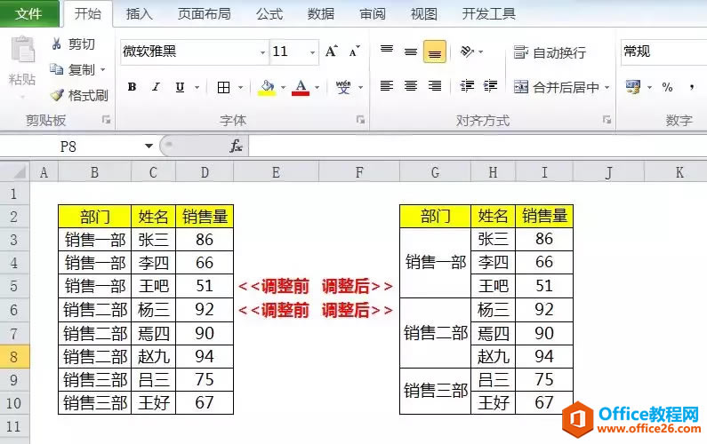Switch to the View (视图) tab
This screenshot has width=707, height=444.
[x=424, y=14]
